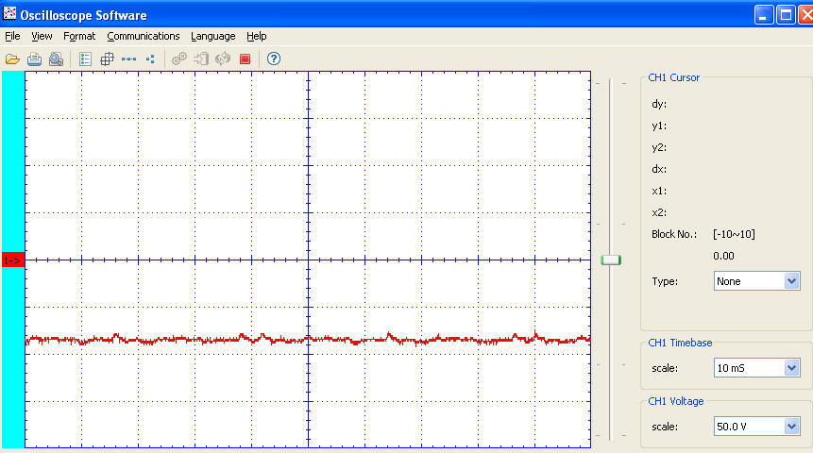Open the Language menu
Screen dimensions: 813x453
click(212, 36)
